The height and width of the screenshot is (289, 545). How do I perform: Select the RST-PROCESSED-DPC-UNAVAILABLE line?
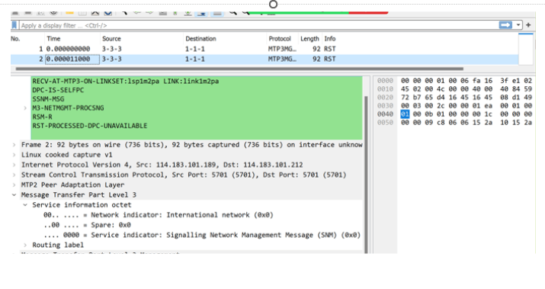click(x=90, y=126)
